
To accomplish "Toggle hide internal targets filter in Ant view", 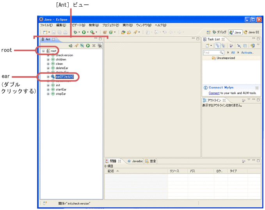I will [82, 46].
